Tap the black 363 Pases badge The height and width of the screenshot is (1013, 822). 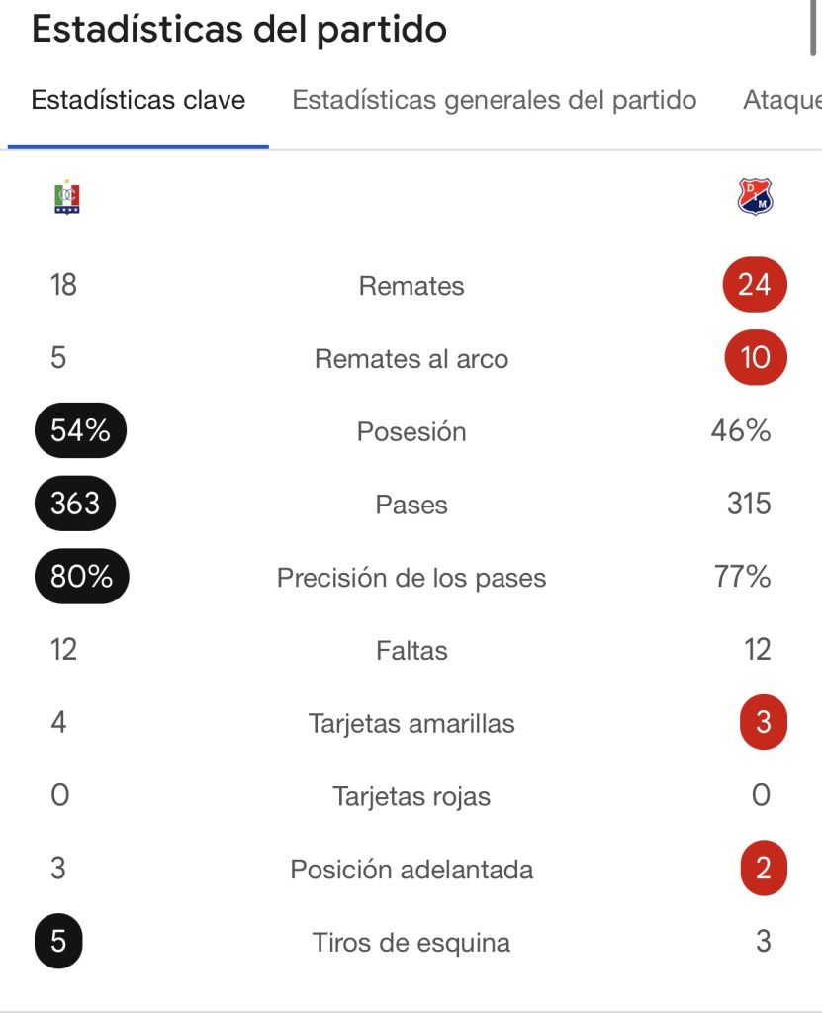point(75,504)
